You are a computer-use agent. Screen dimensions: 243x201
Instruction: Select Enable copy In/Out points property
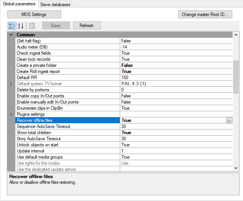point(68,96)
